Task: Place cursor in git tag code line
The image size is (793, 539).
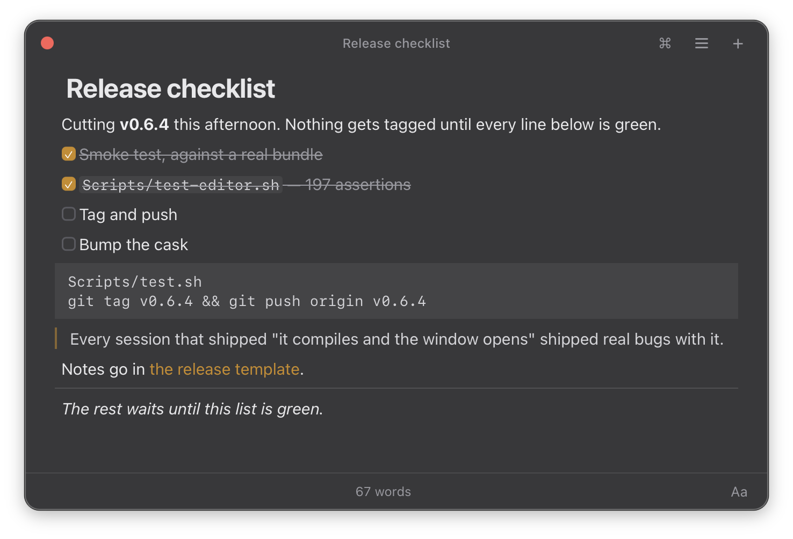Action: [x=247, y=301]
